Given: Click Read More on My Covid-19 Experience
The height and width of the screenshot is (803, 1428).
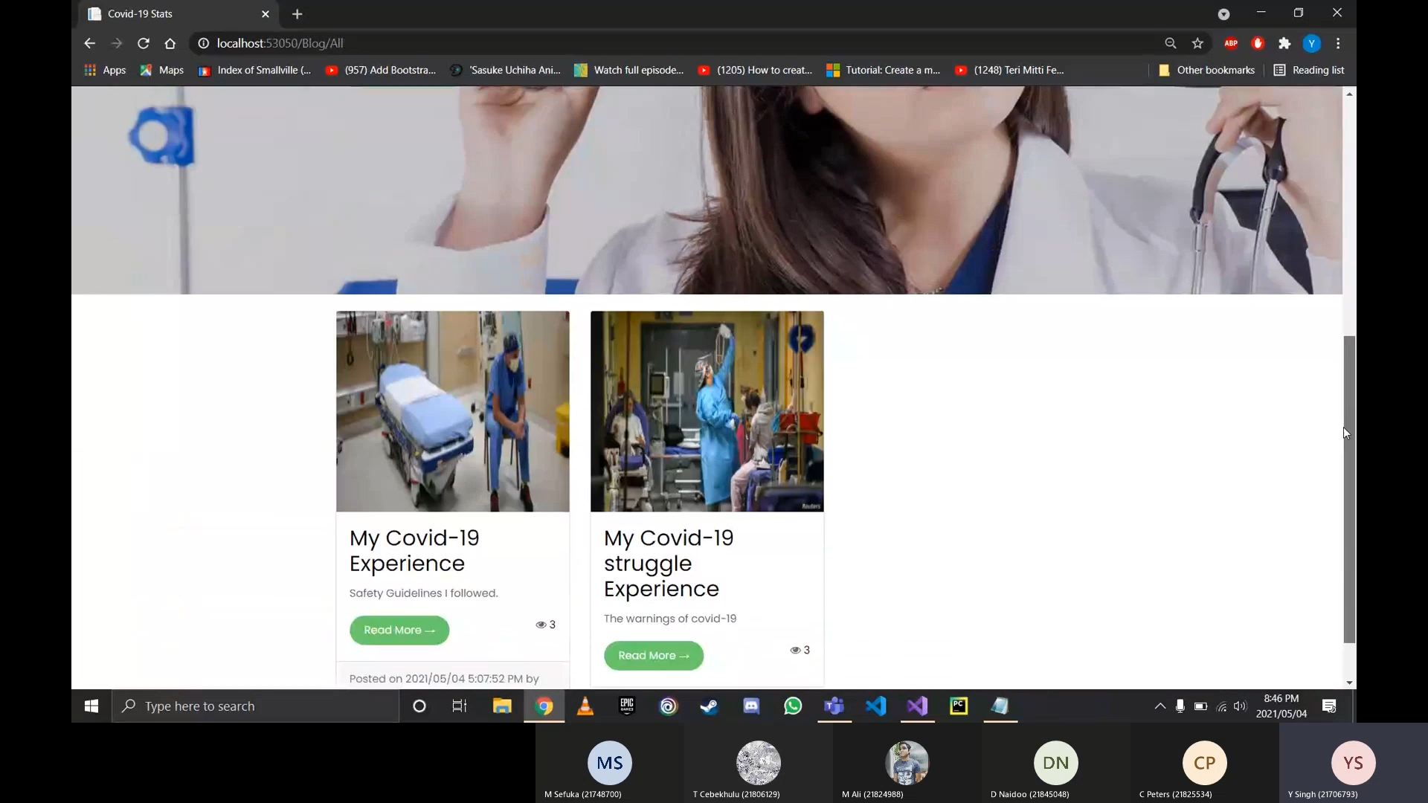Looking at the screenshot, I should 399,630.
